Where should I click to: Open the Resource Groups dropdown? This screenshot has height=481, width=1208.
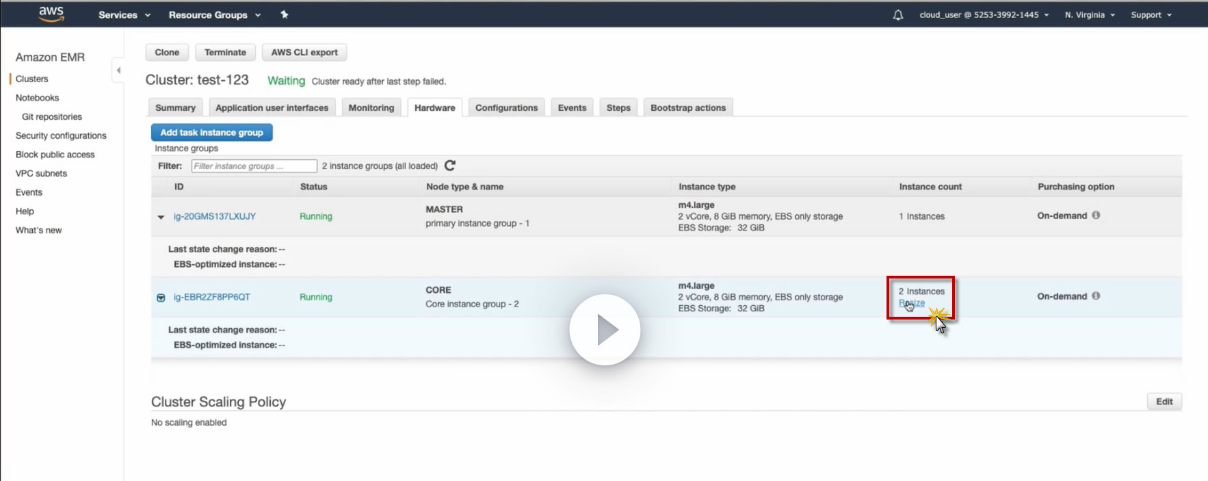(215, 15)
